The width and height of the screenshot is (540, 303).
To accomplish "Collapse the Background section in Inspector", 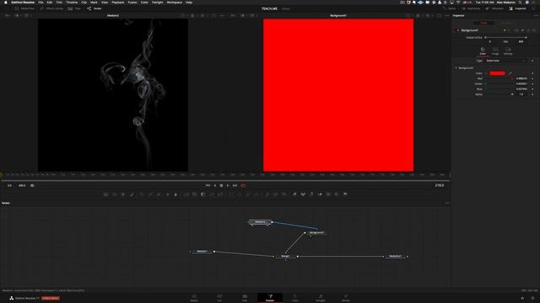I will click(x=456, y=68).
